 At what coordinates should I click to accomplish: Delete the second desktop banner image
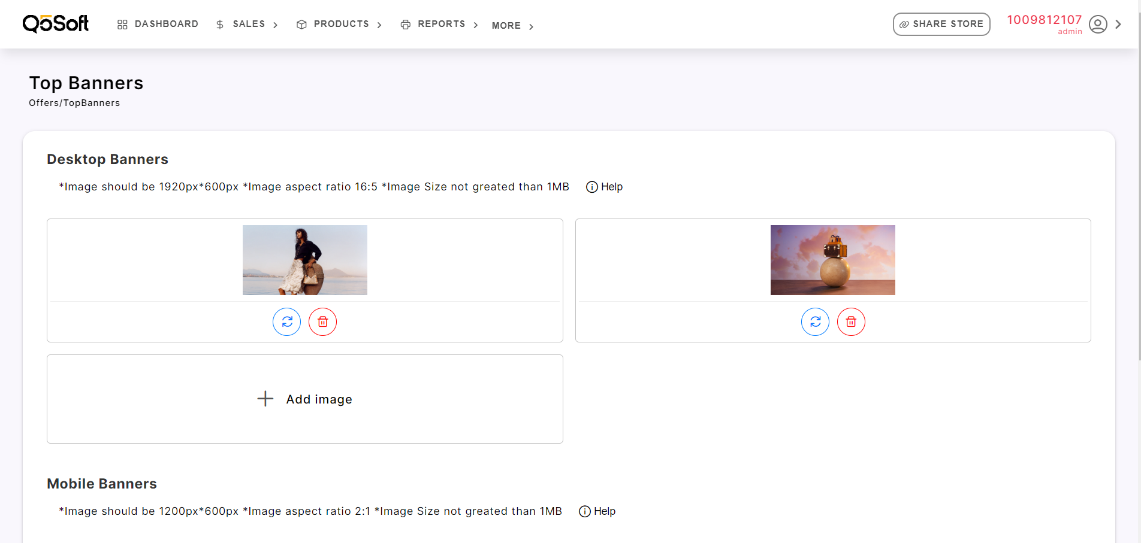click(x=851, y=322)
